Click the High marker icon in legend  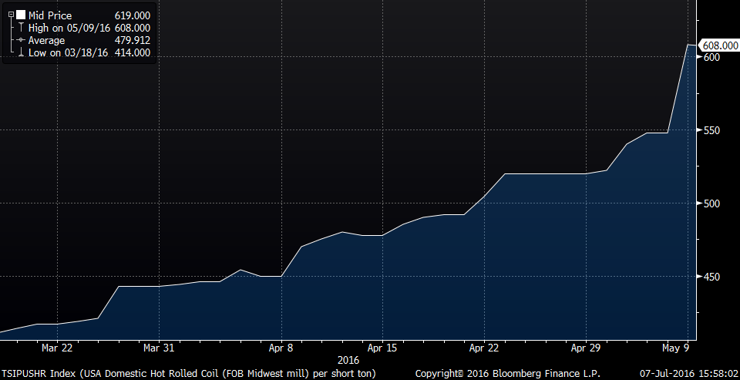21,28
